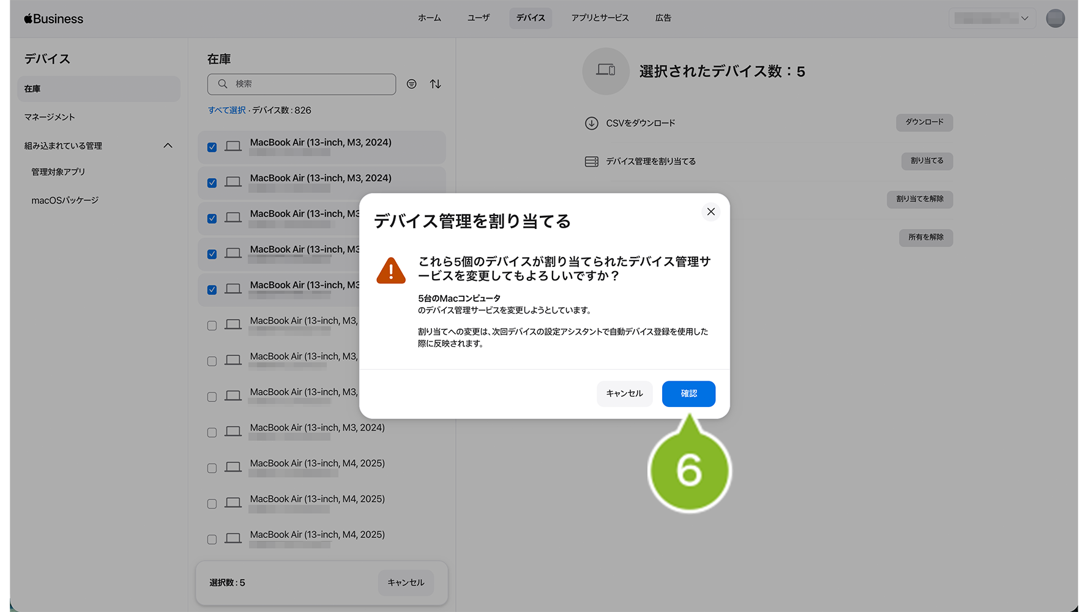Click the Apple Business logo
Viewport: 1088px width, 612px height.
click(53, 19)
